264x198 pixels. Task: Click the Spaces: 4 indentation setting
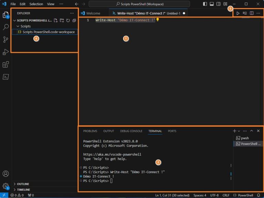pos(200,195)
